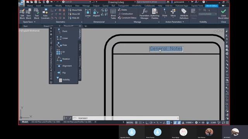The image size is (248, 139).
Task: Open the Home ribbon tab
Action: point(30,6)
